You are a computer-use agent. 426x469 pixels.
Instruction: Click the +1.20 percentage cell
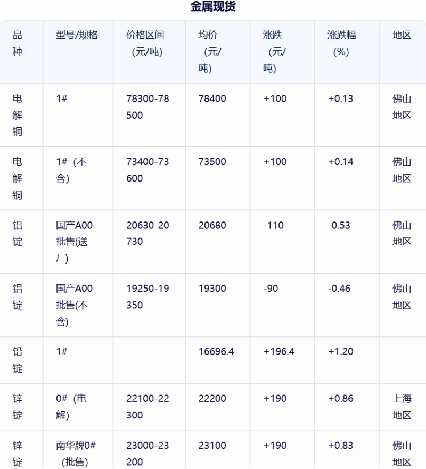[x=341, y=351]
